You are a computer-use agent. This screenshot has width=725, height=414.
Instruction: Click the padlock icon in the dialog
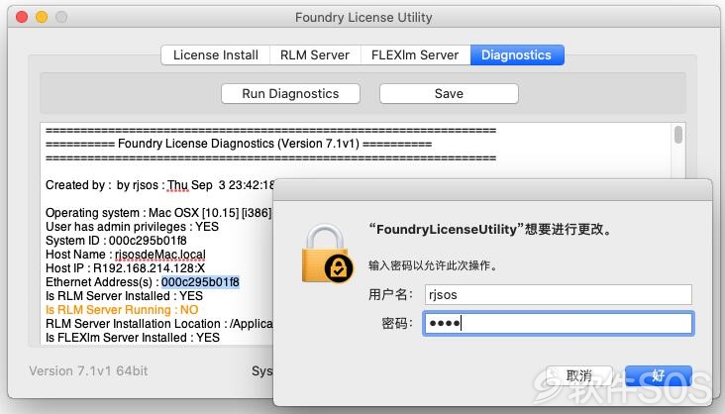[327, 254]
